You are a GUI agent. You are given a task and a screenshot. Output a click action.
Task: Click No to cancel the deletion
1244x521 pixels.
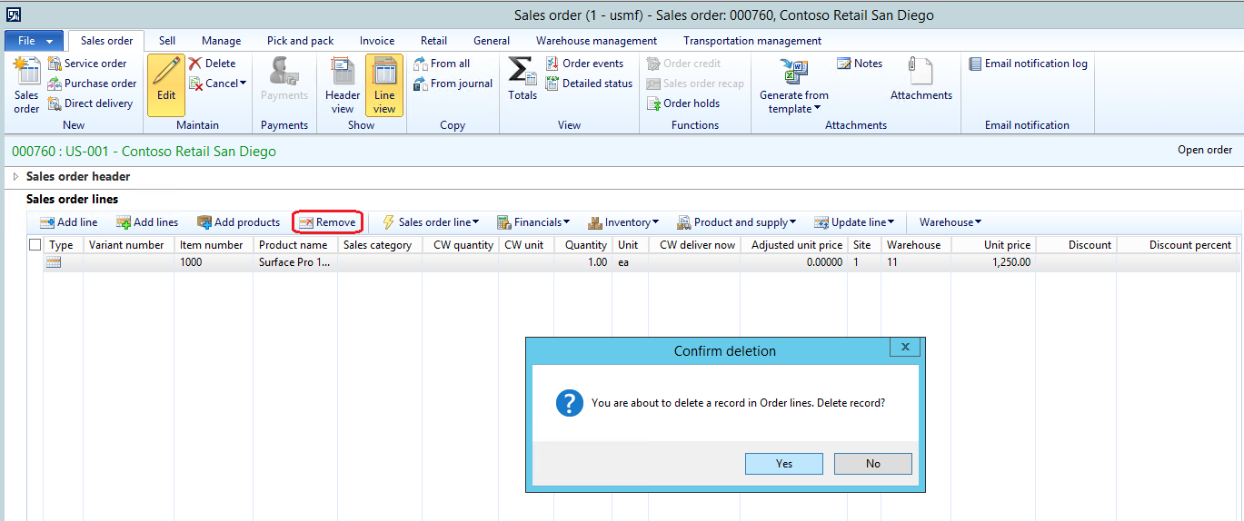(872, 464)
